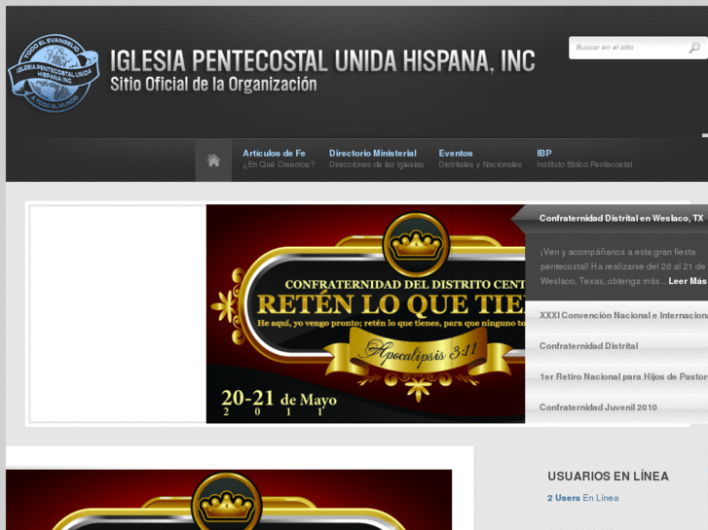Open the Artículos de Fe menu
708x530 pixels.
tap(279, 159)
